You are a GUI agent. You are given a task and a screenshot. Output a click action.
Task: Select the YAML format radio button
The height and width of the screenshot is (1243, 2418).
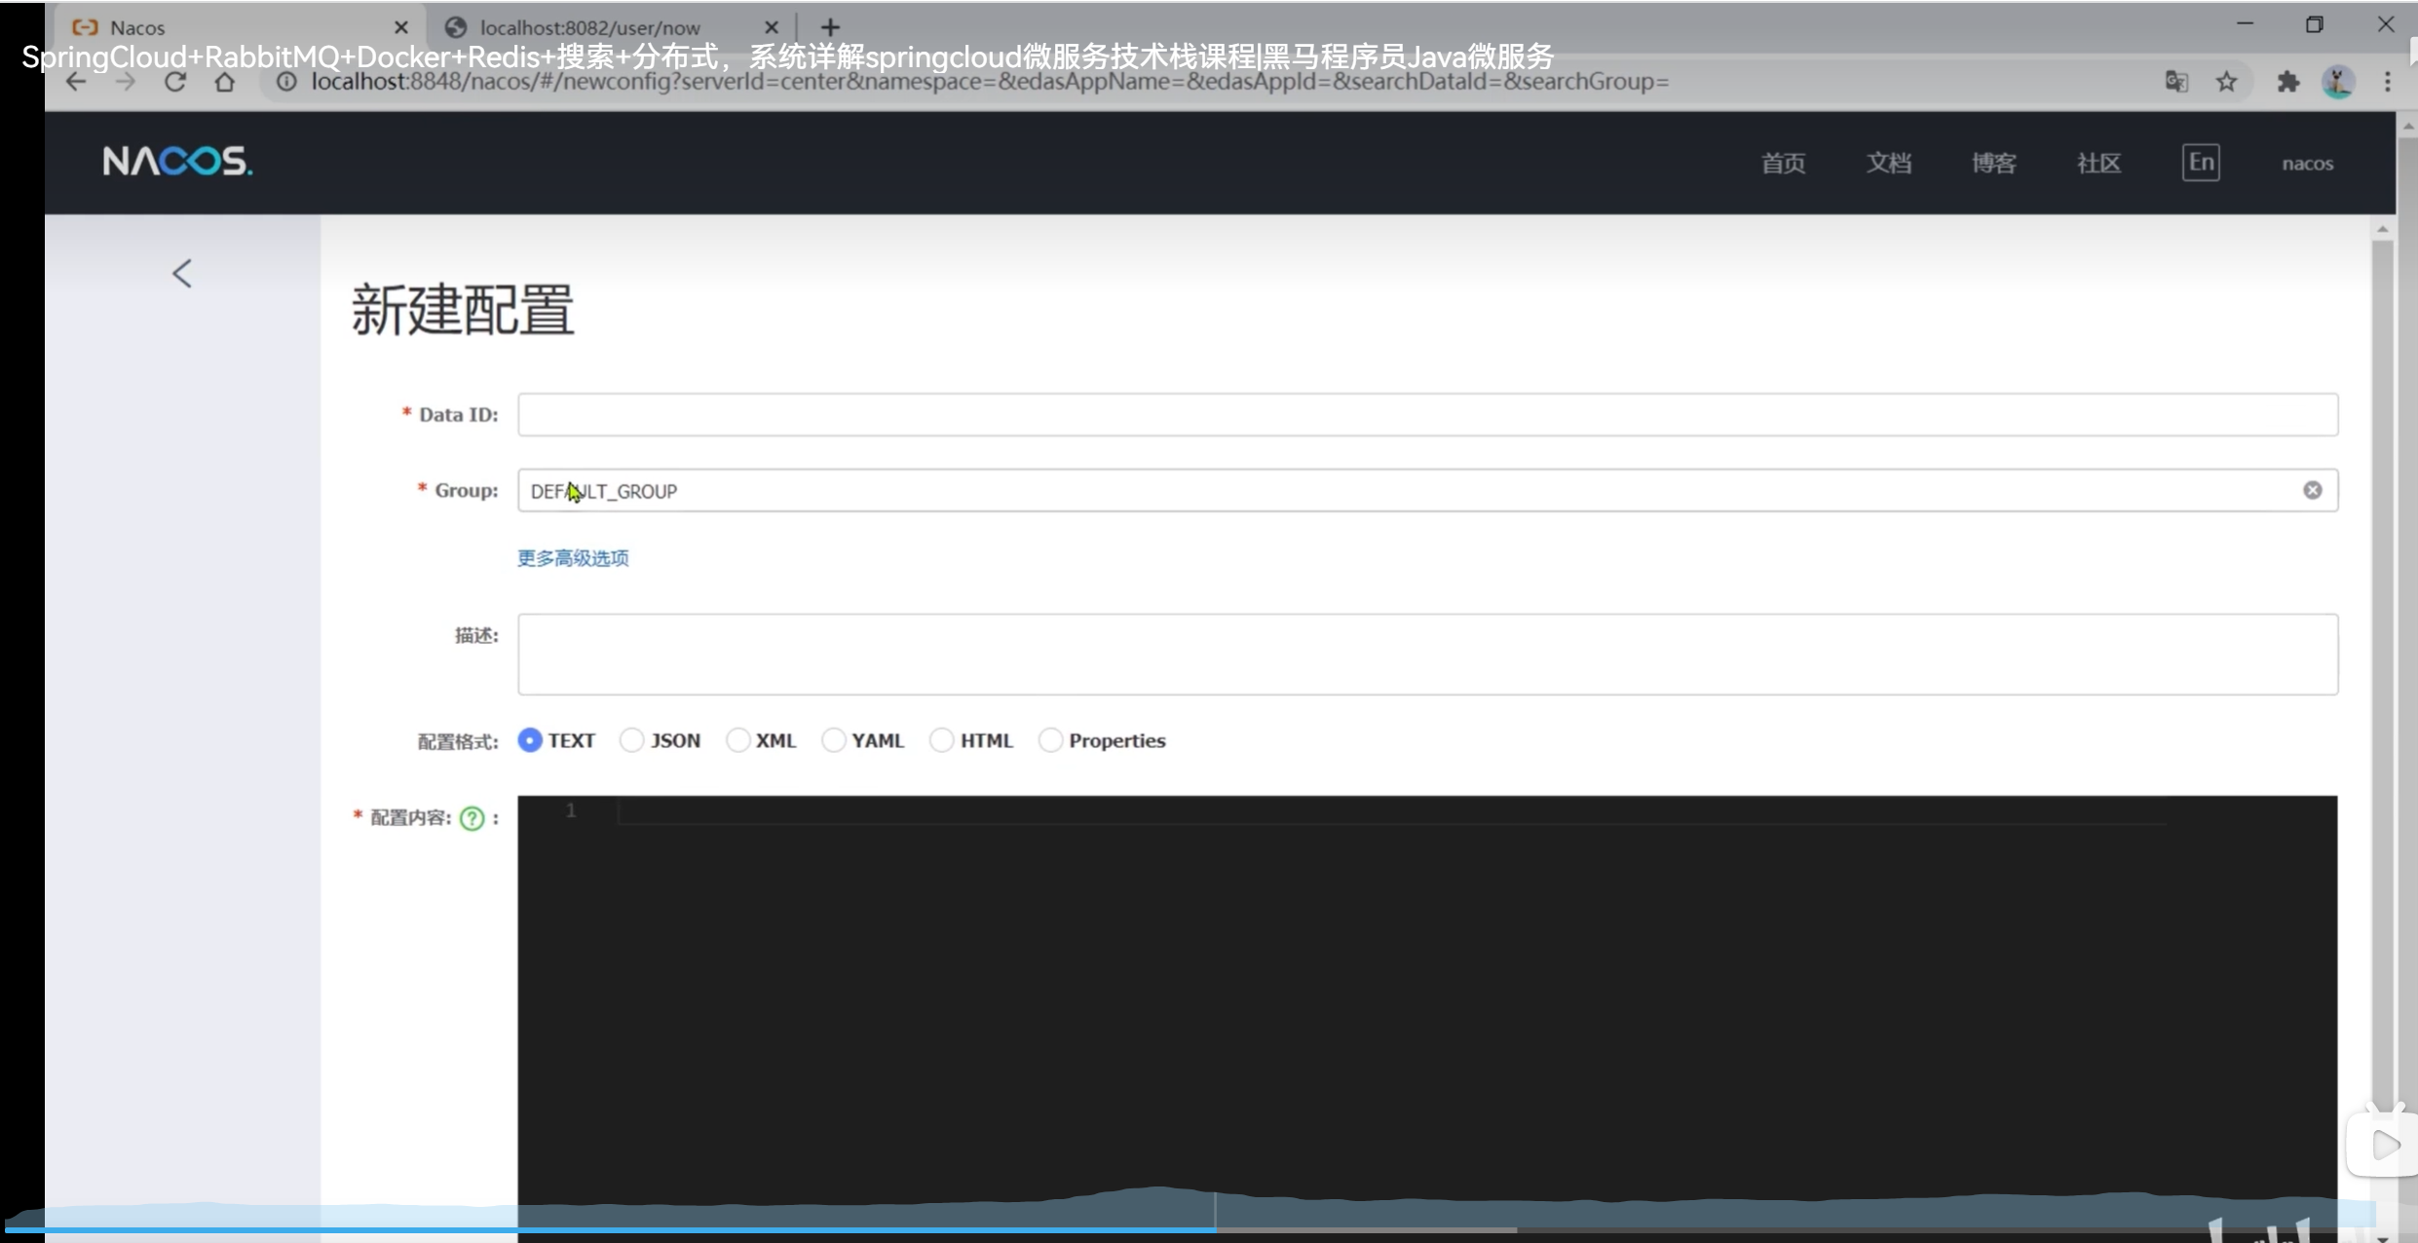coord(833,740)
